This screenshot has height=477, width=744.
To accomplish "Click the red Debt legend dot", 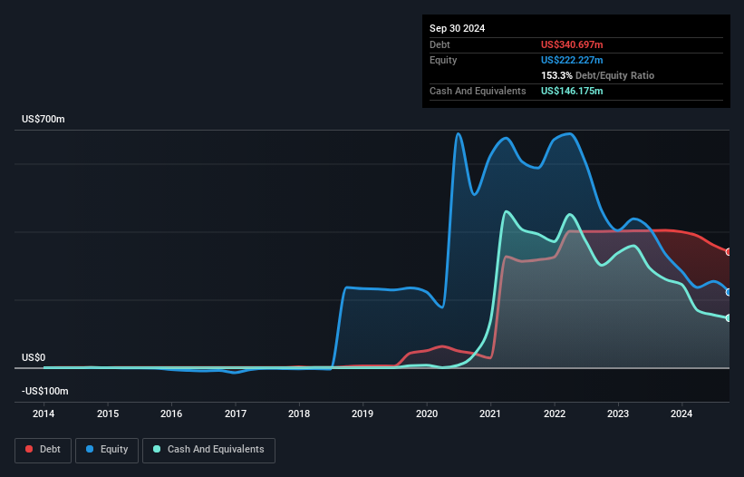I will click(x=29, y=449).
